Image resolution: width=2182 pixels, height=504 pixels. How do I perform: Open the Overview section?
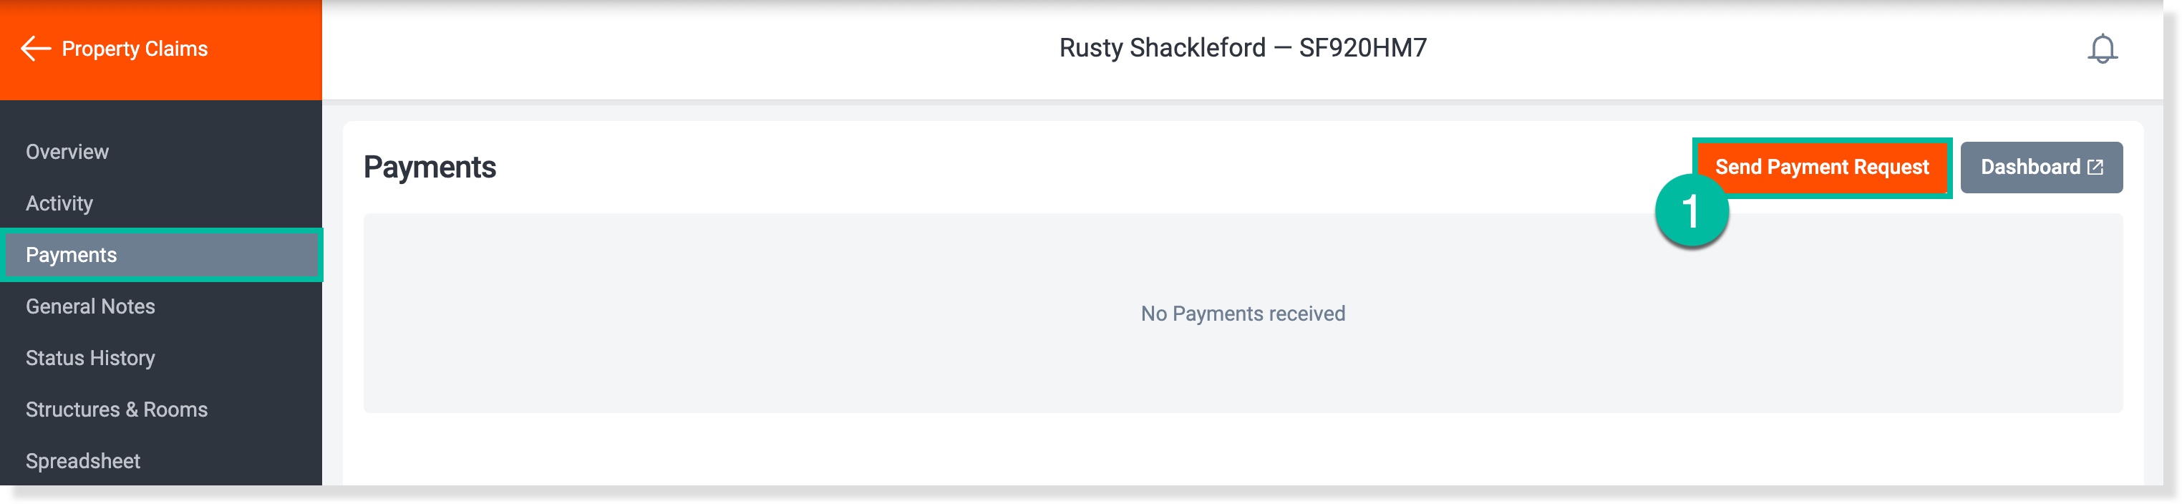click(x=66, y=152)
